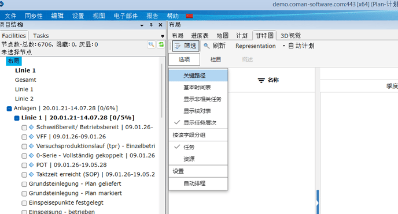
Task: Click the 选项 options button
Action: click(x=185, y=59)
